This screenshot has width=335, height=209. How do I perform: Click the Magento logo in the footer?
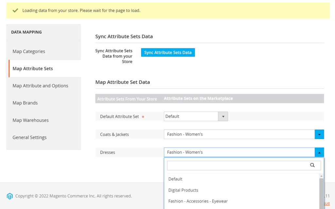[9, 196]
